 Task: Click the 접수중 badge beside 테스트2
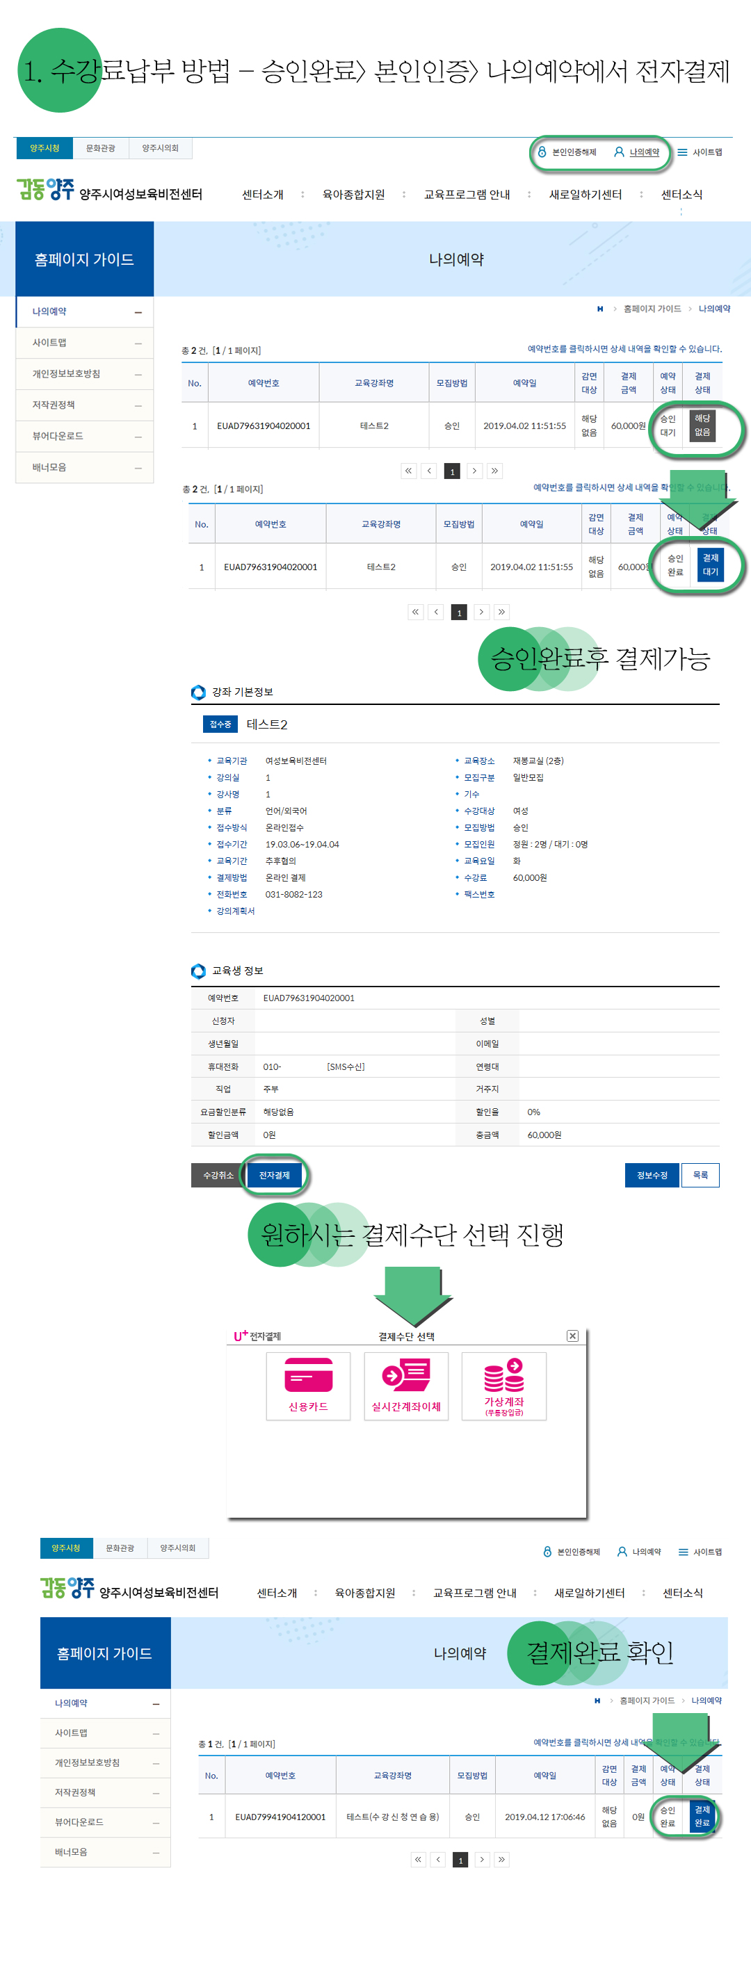(x=220, y=724)
